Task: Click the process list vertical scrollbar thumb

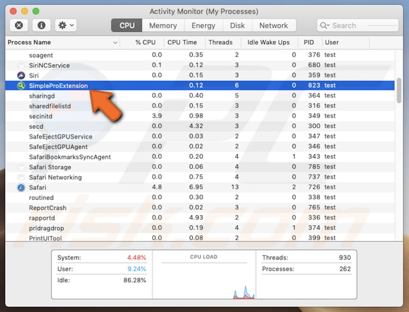Action: click(399, 91)
